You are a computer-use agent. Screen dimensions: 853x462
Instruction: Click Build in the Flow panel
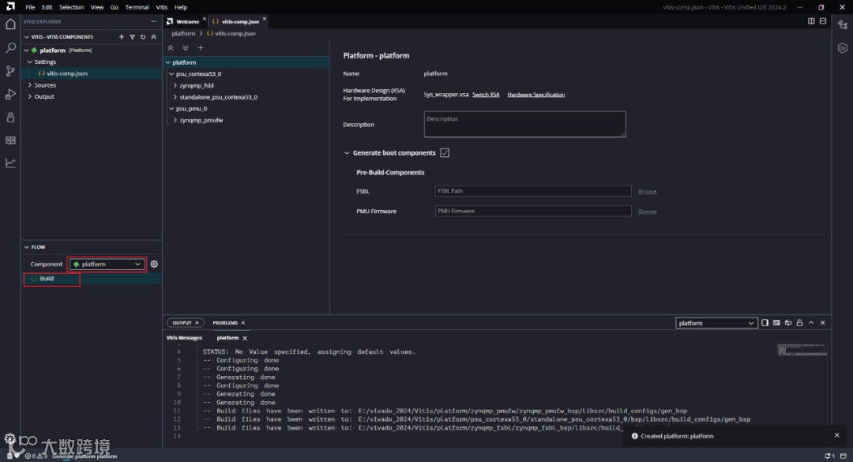pos(47,279)
